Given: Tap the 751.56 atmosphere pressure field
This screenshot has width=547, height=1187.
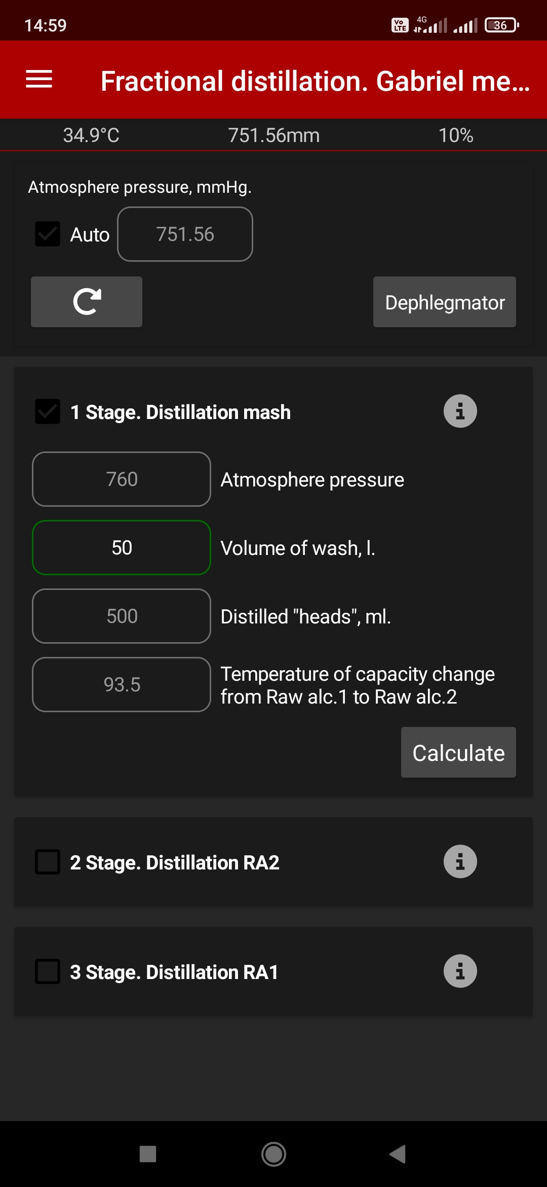Looking at the screenshot, I should coord(185,234).
